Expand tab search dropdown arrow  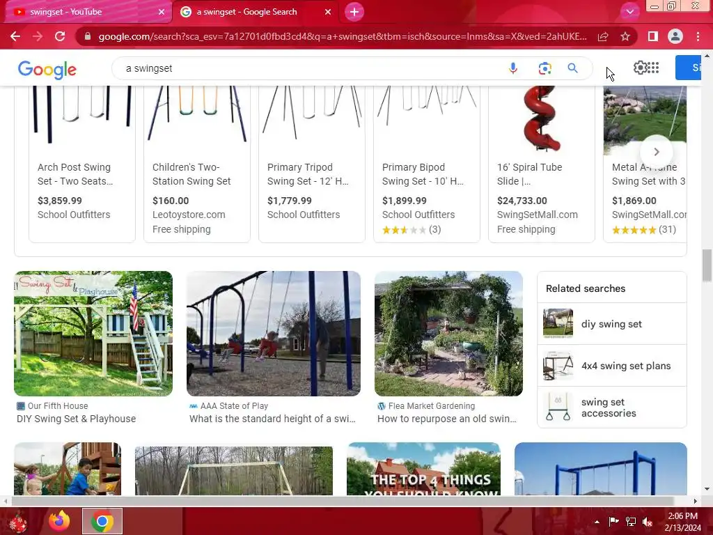tap(629, 12)
